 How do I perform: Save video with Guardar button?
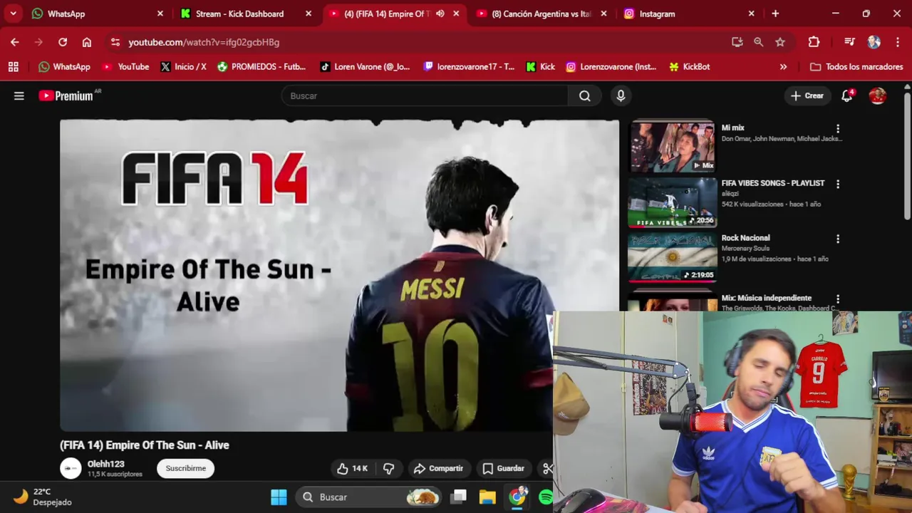[x=504, y=468]
